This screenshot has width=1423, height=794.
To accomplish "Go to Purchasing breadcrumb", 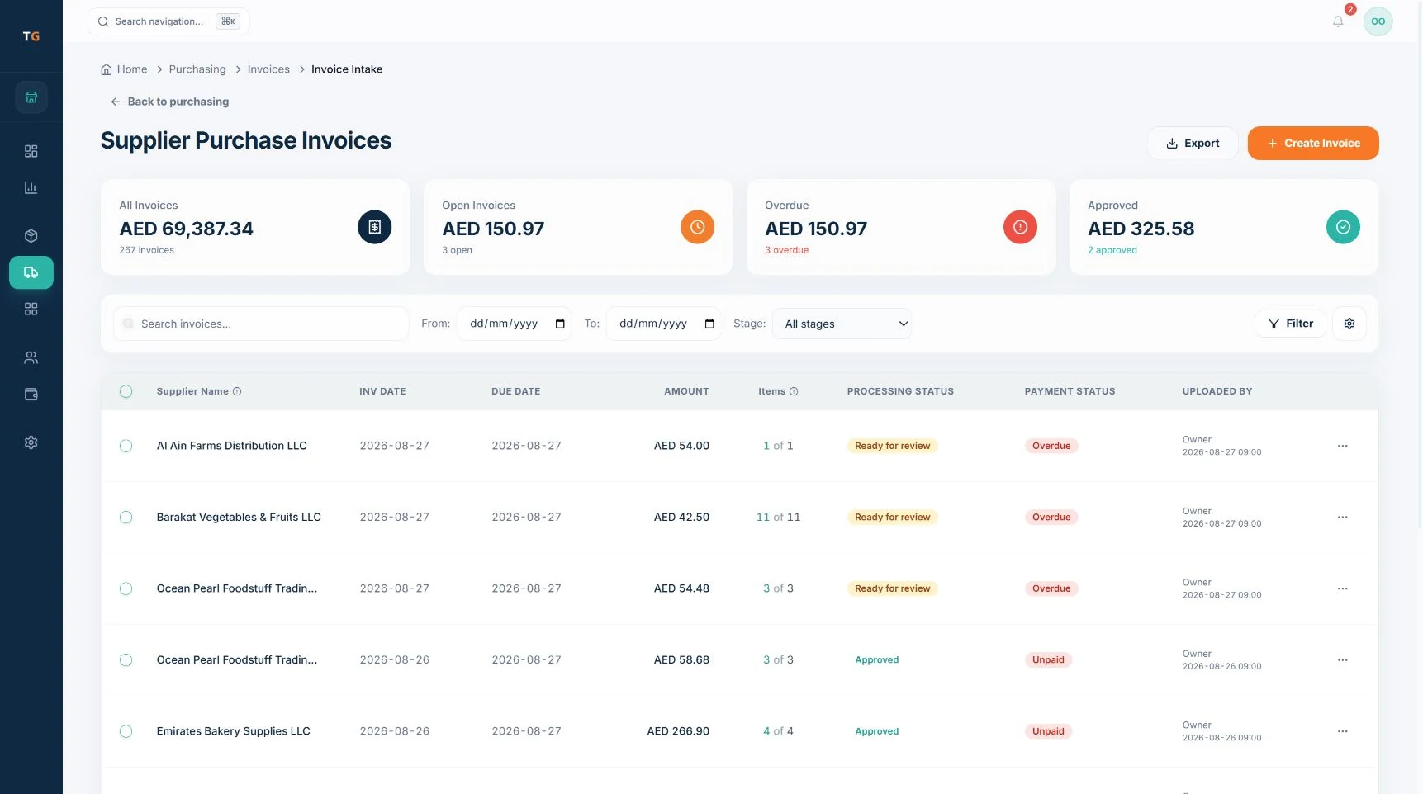I will pyautogui.click(x=197, y=69).
